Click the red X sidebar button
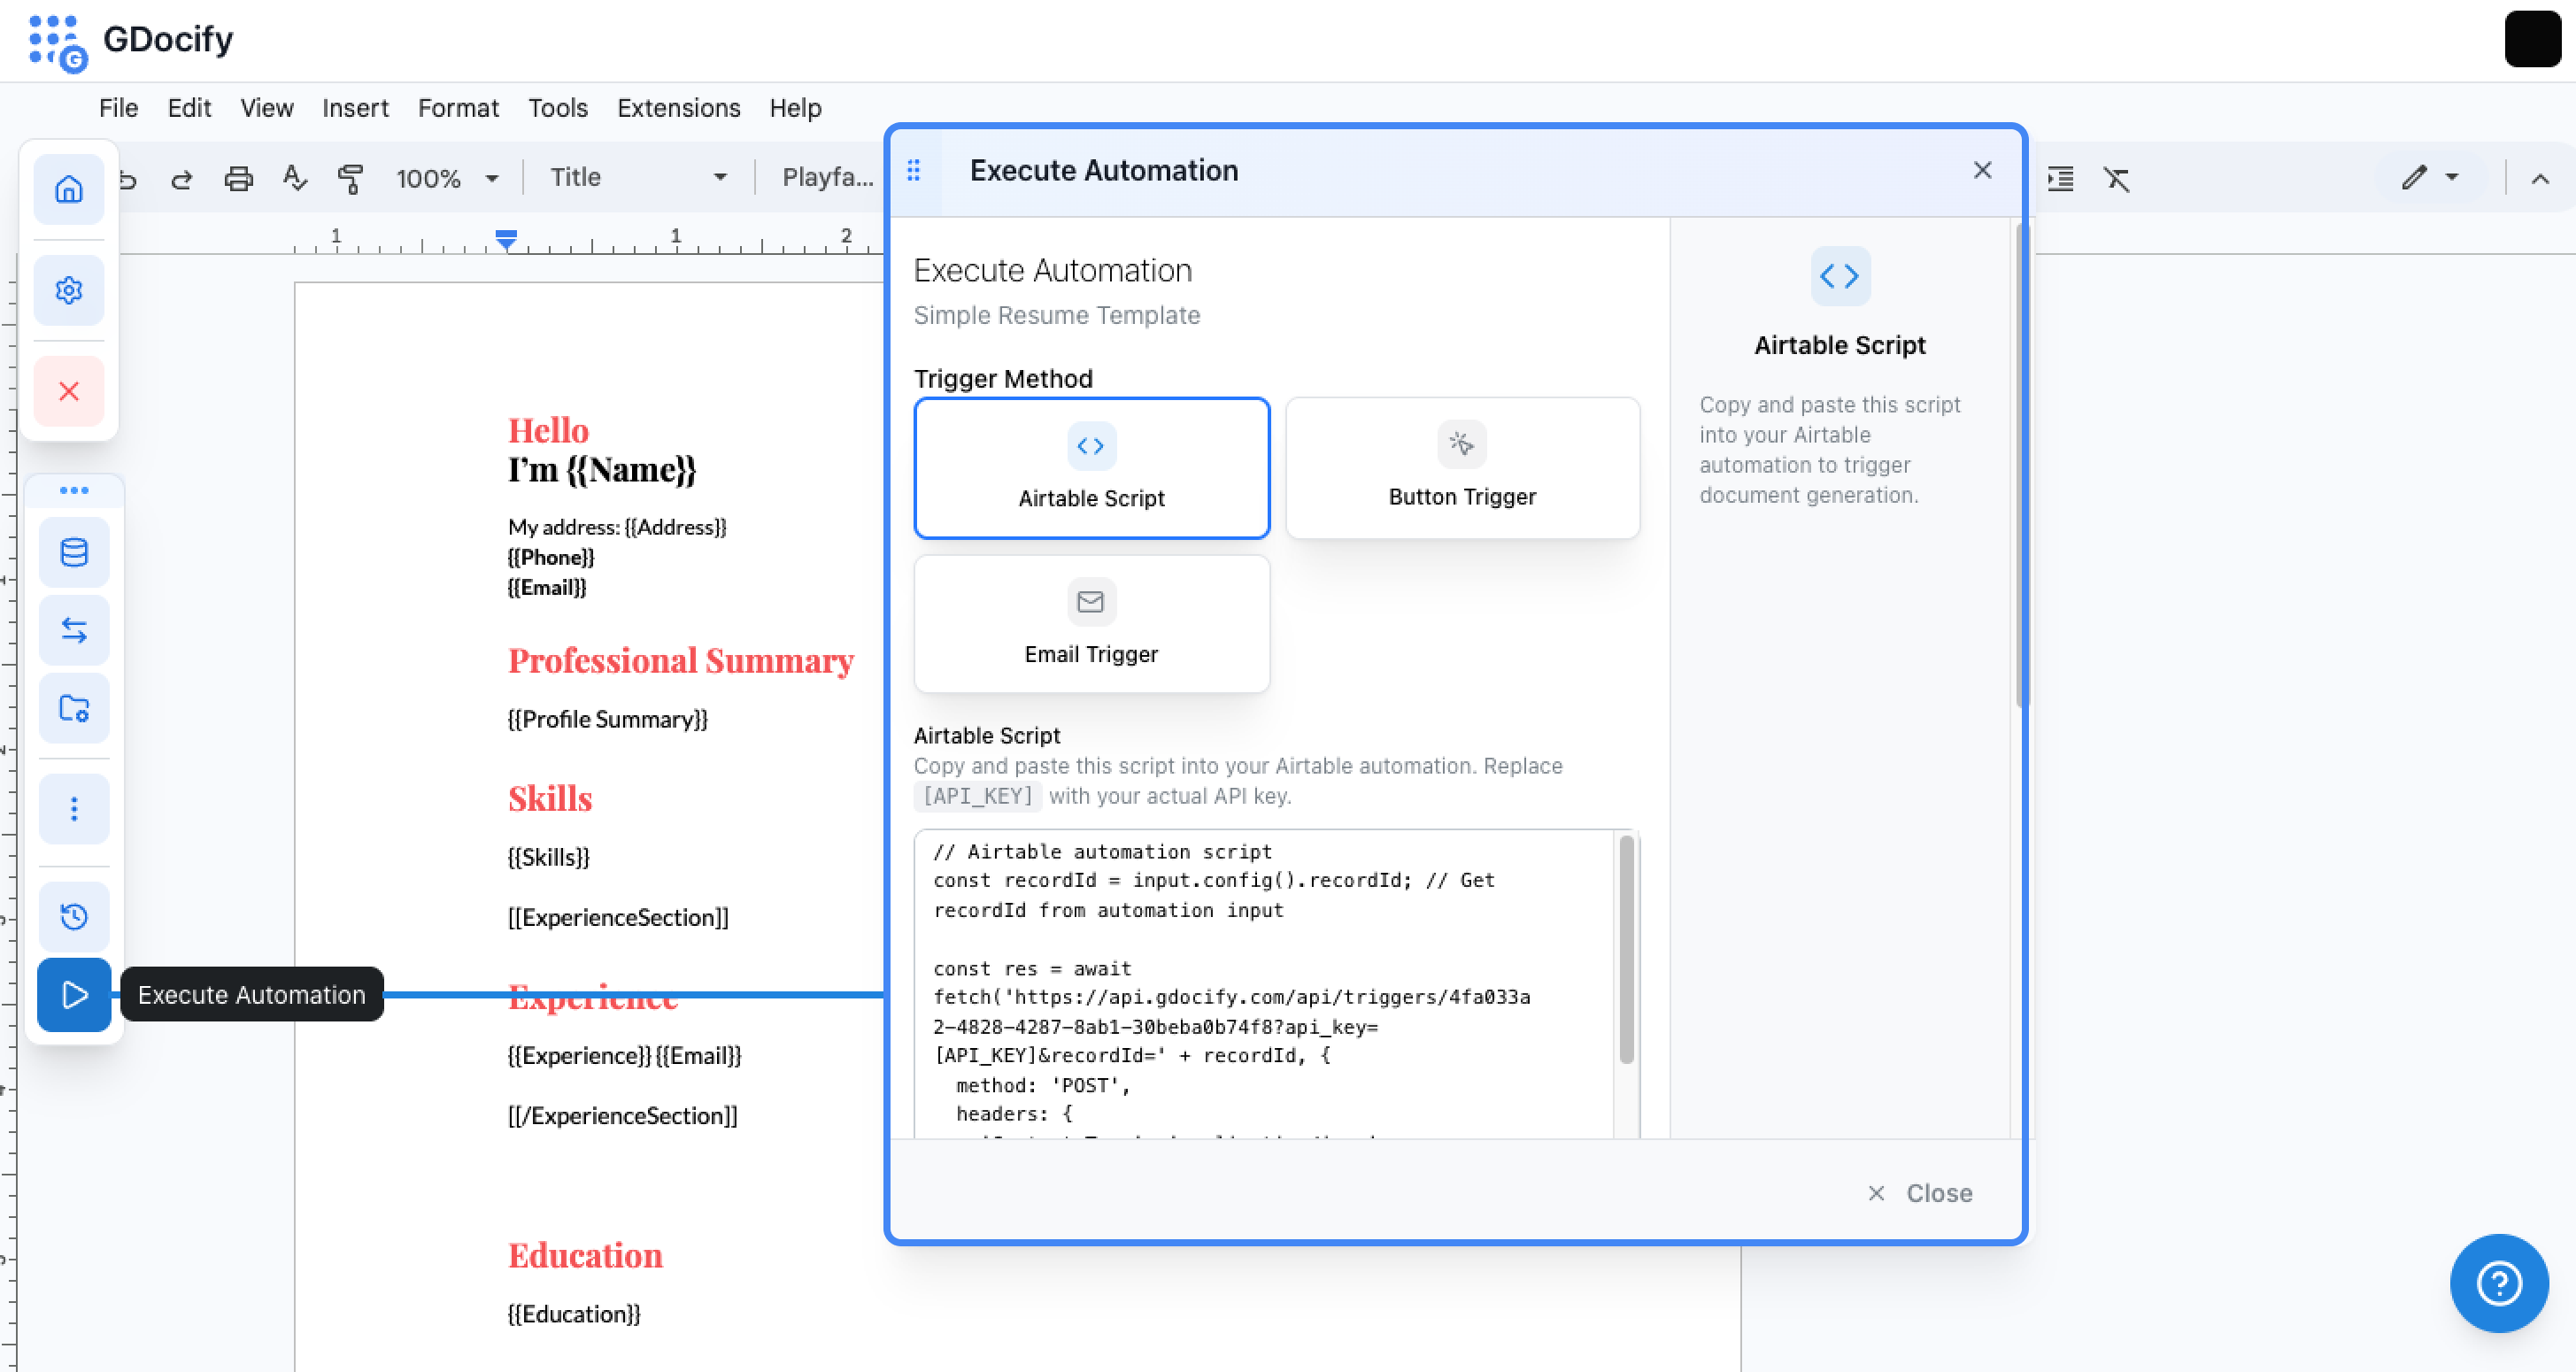 [68, 391]
